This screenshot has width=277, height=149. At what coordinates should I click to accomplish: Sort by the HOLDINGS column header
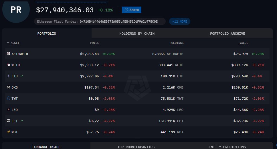[x=177, y=43]
